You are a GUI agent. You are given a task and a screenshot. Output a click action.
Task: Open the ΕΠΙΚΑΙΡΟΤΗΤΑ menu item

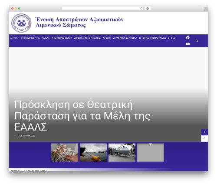pos(30,38)
